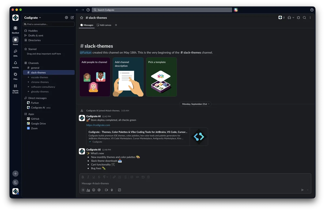Select the Add canvas tab

pyautogui.click(x=104, y=25)
